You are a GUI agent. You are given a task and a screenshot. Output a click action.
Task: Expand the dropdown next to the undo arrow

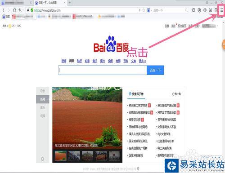coord(23,10)
